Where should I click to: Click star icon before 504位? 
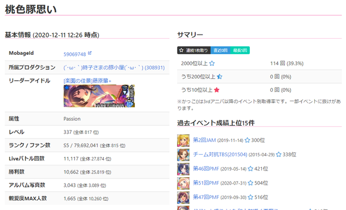click(250, 183)
